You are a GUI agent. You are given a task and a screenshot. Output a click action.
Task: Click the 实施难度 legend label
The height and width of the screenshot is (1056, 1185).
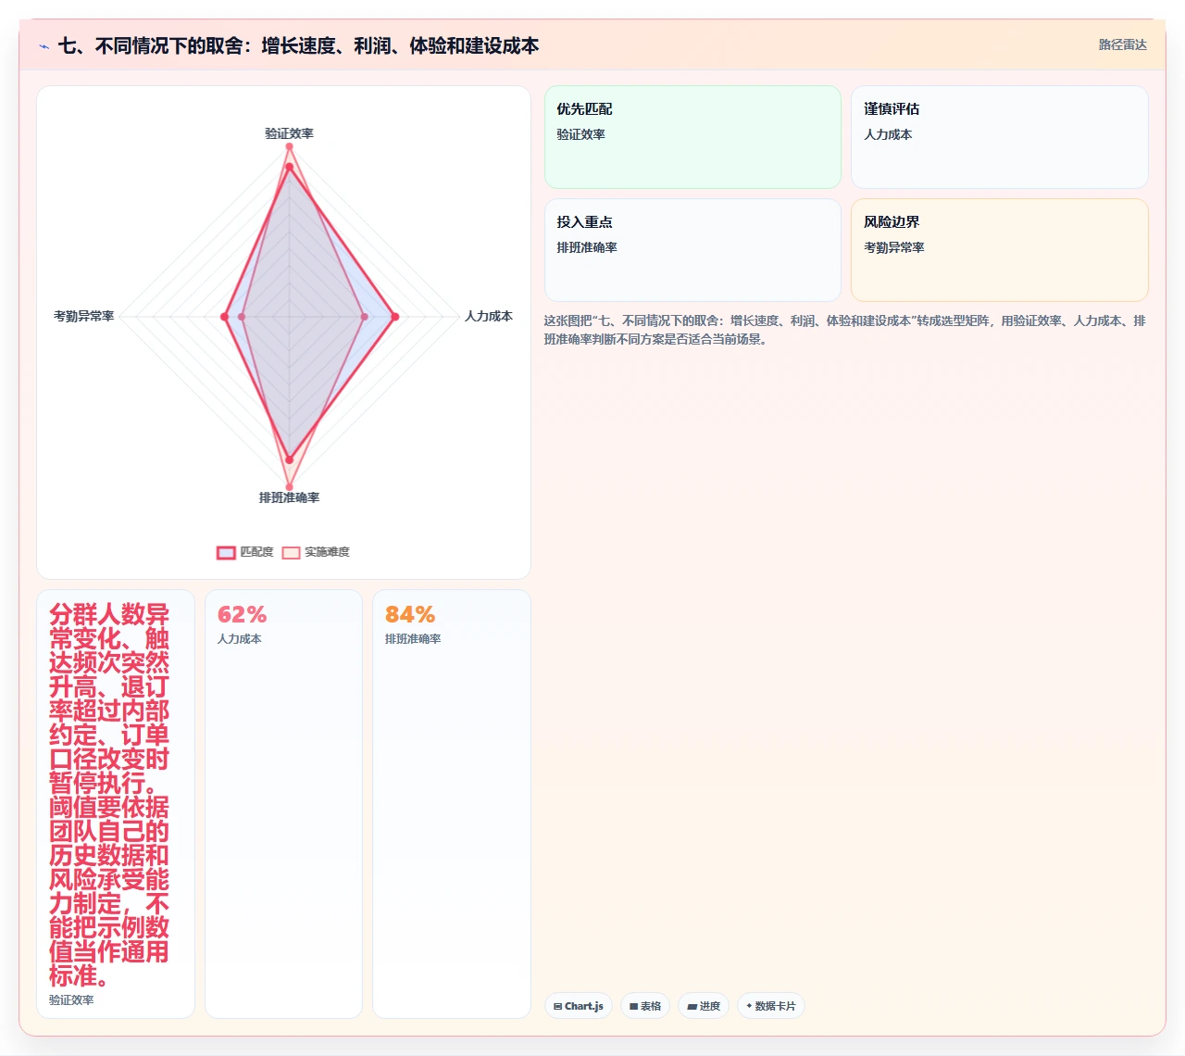coord(327,552)
